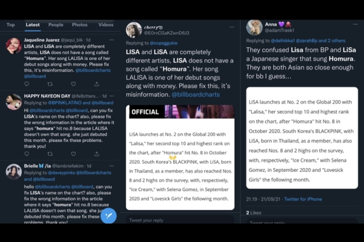The height and width of the screenshot is (242, 364).
Task: Retweet the HAPPY NAYEON DAY tweet
Action: pos(50,154)
